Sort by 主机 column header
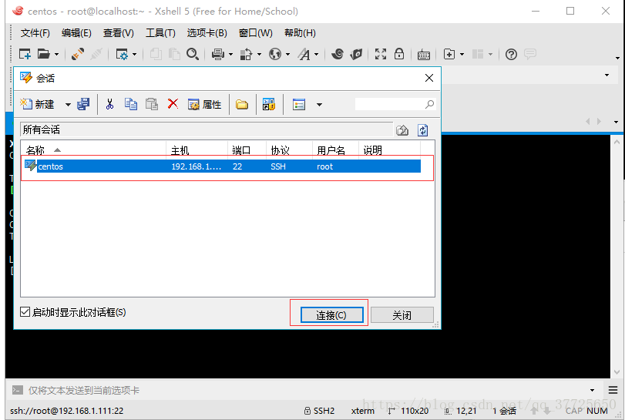This screenshot has height=420, width=625. point(197,150)
